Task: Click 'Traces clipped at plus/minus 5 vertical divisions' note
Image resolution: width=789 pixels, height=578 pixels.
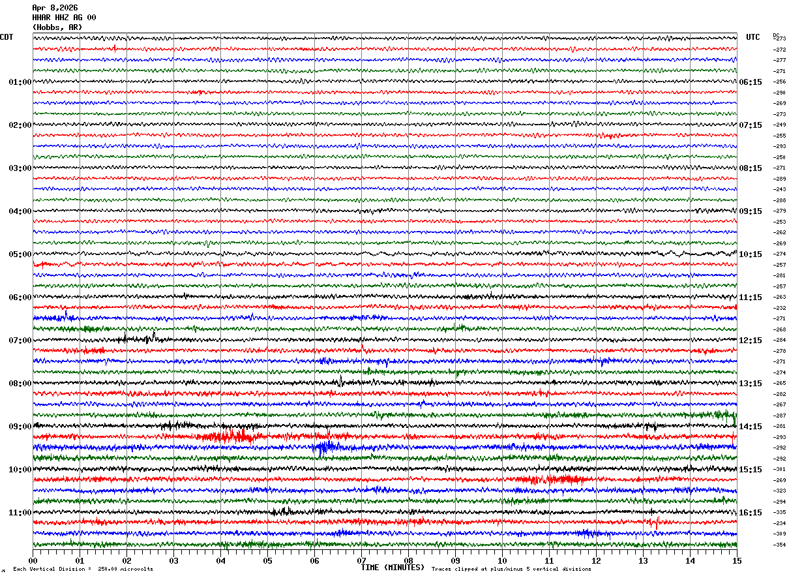Action: tap(511, 570)
